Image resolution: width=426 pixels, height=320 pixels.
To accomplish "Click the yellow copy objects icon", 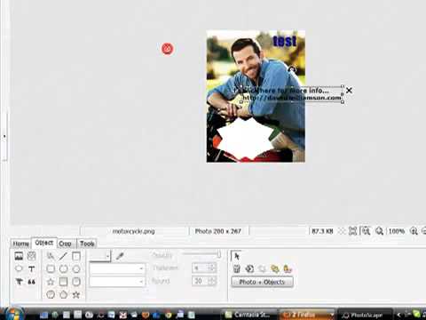I will 275,268.
